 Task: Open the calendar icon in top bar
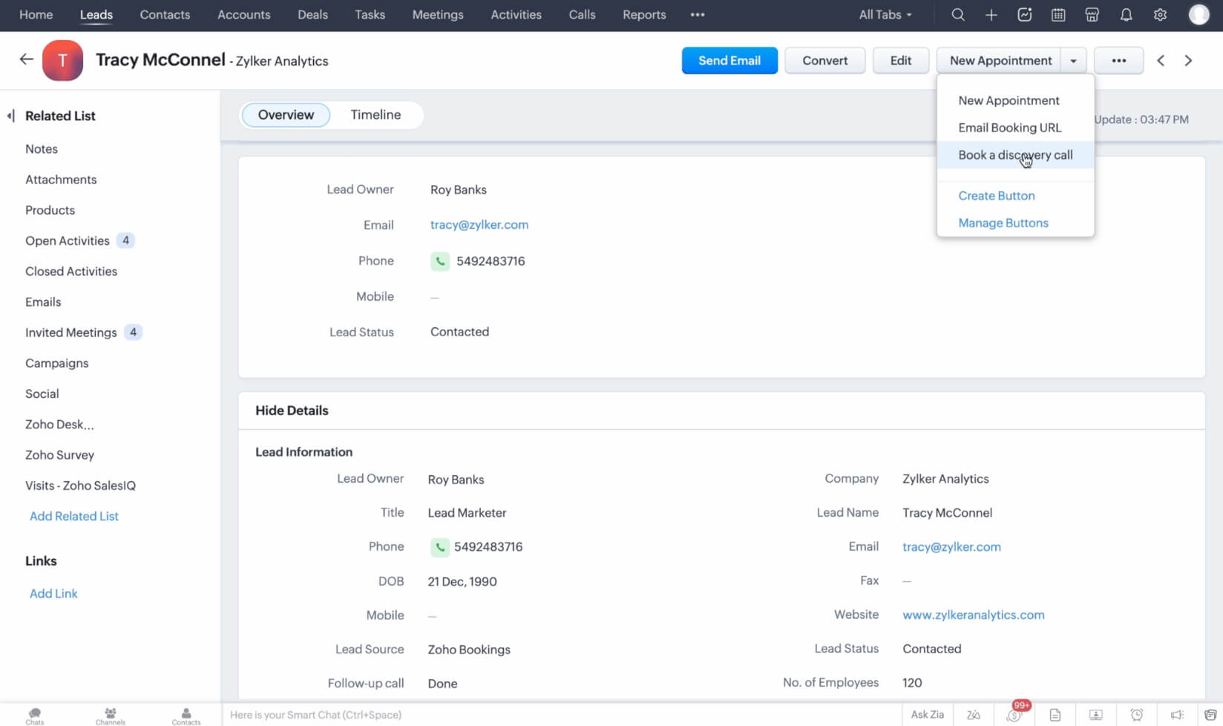click(1058, 15)
